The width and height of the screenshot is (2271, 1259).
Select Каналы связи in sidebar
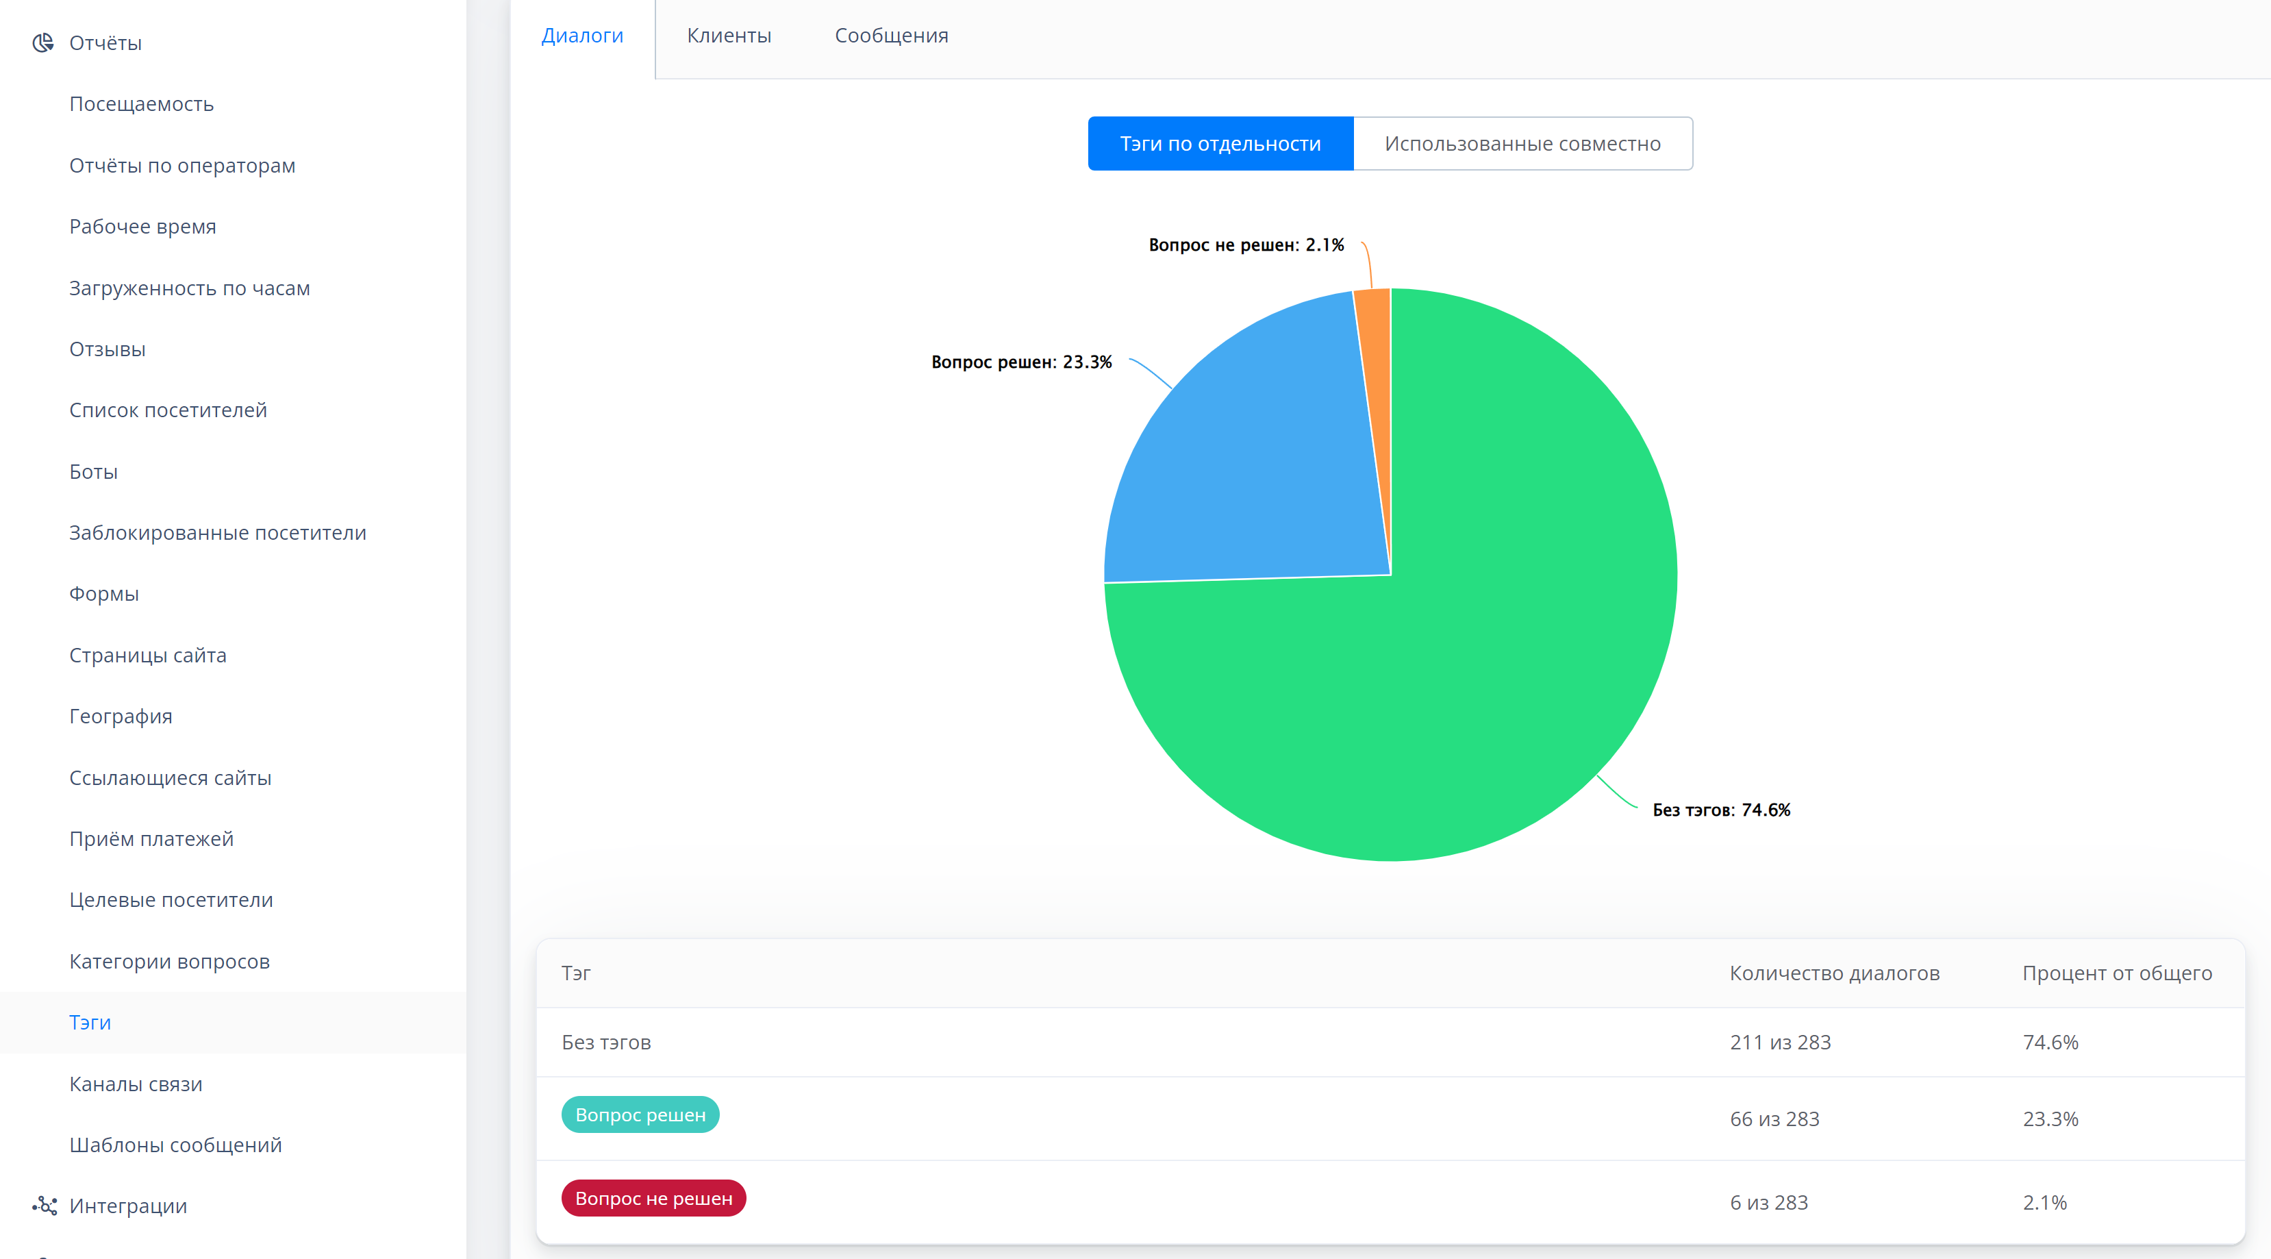point(136,1084)
